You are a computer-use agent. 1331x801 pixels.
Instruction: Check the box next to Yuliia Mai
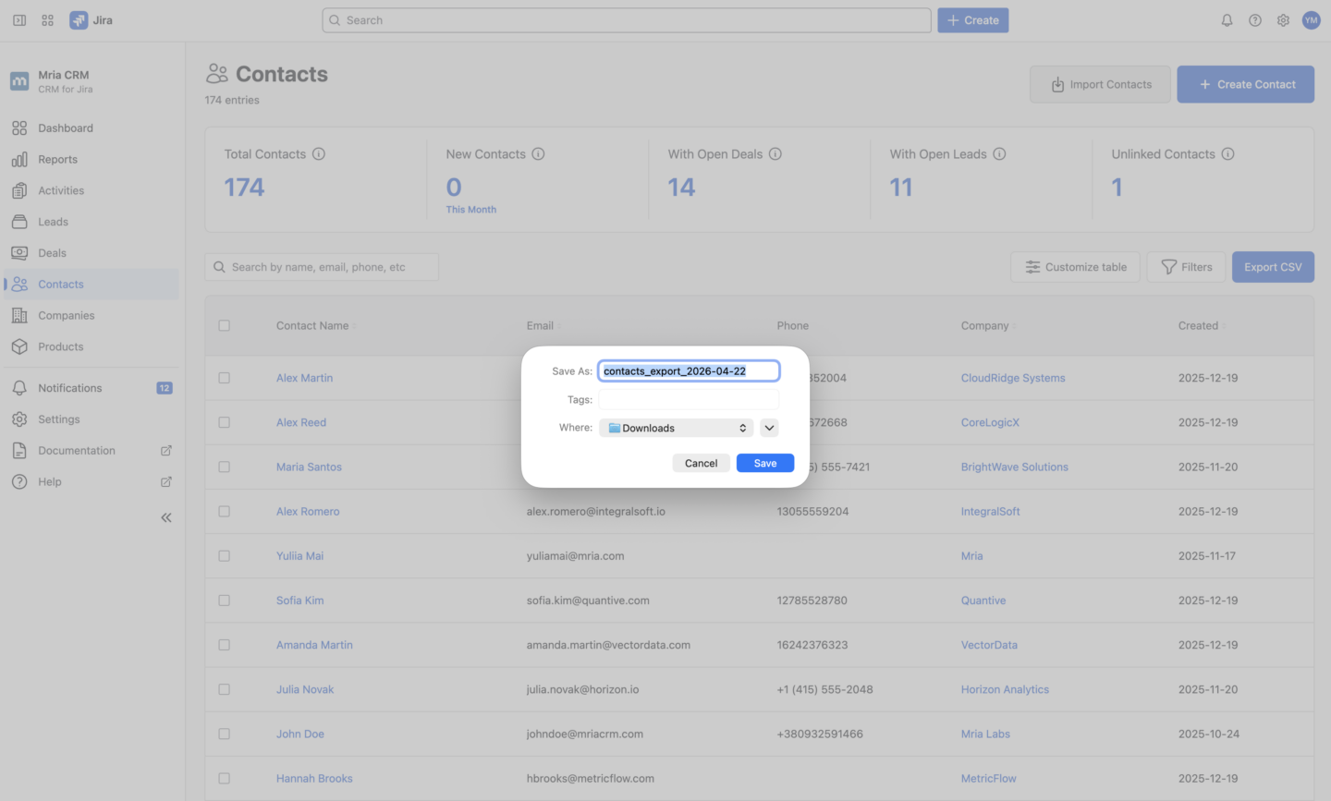pyautogui.click(x=225, y=555)
